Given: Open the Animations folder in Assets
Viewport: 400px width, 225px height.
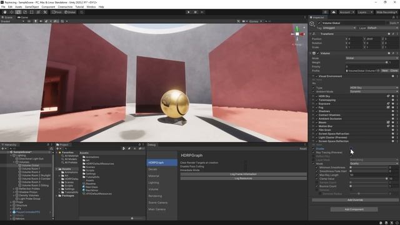Looking at the screenshot, I should (92, 157).
